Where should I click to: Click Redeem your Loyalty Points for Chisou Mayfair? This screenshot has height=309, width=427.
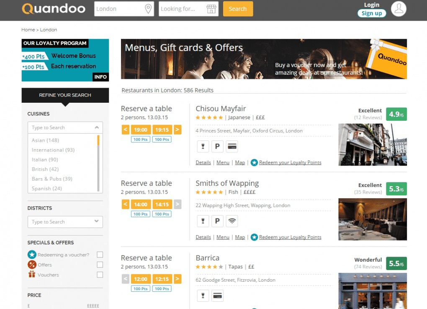290,163
